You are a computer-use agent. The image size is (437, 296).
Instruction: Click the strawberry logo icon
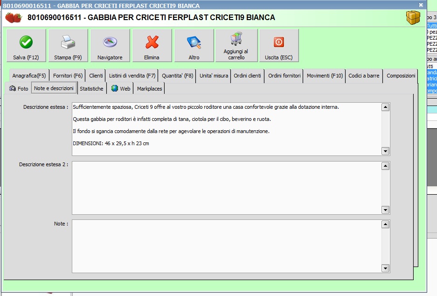point(14,18)
